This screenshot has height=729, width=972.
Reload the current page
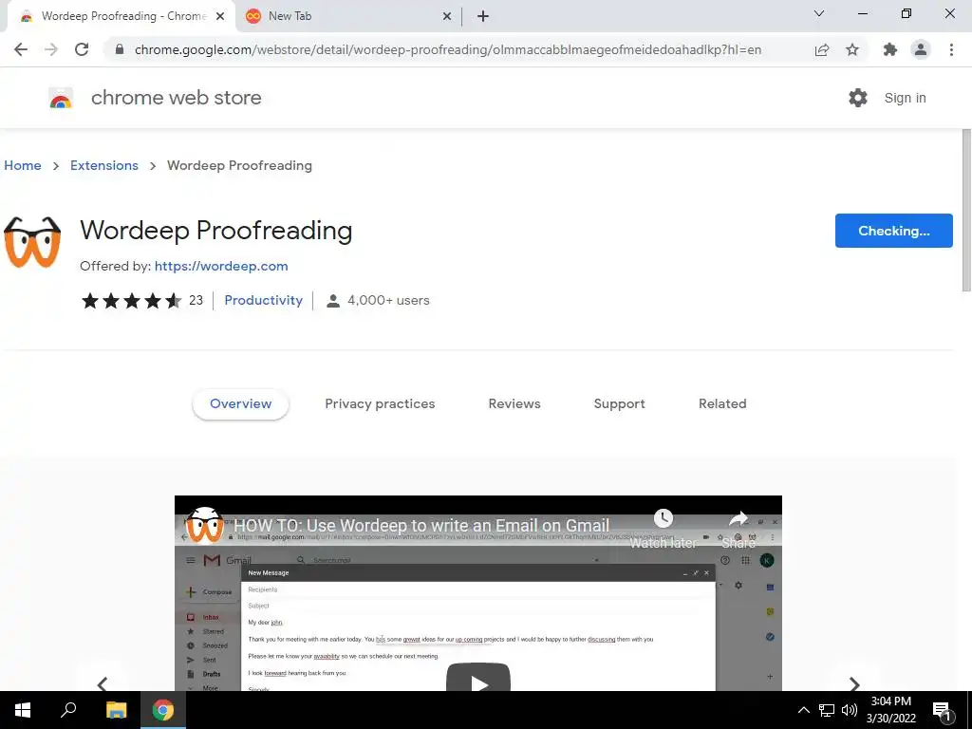coord(82,49)
